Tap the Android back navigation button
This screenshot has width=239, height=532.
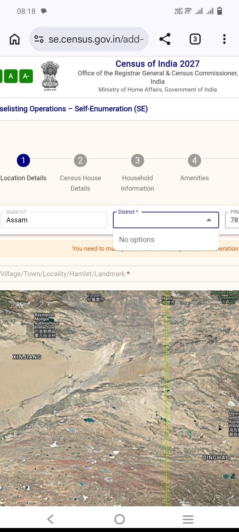[x=50, y=519]
